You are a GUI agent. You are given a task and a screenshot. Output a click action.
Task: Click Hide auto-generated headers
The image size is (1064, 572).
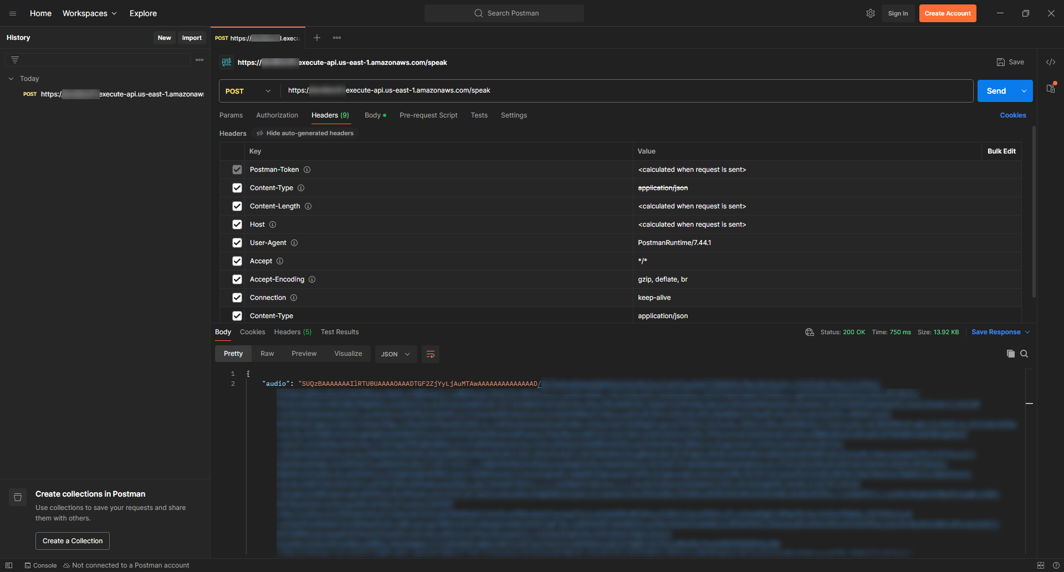click(305, 133)
